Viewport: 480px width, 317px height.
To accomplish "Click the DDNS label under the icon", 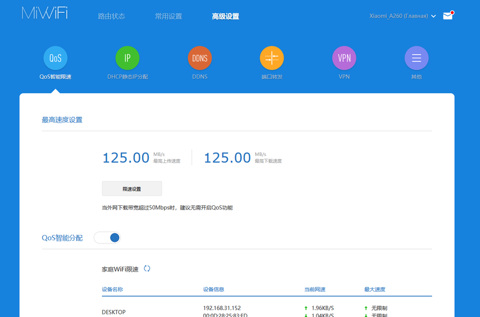I will click(200, 77).
